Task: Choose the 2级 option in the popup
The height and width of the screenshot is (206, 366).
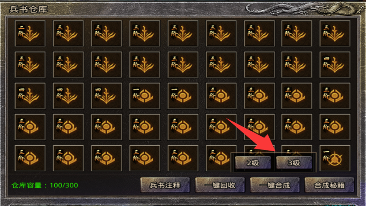Action: [253, 162]
